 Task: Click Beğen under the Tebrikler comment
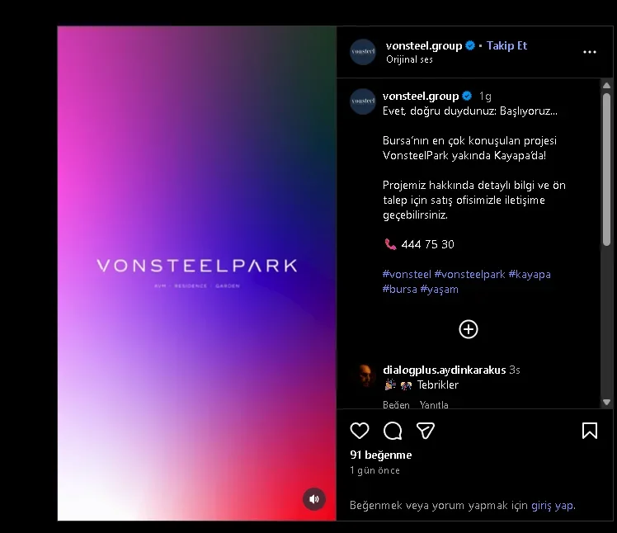396,404
